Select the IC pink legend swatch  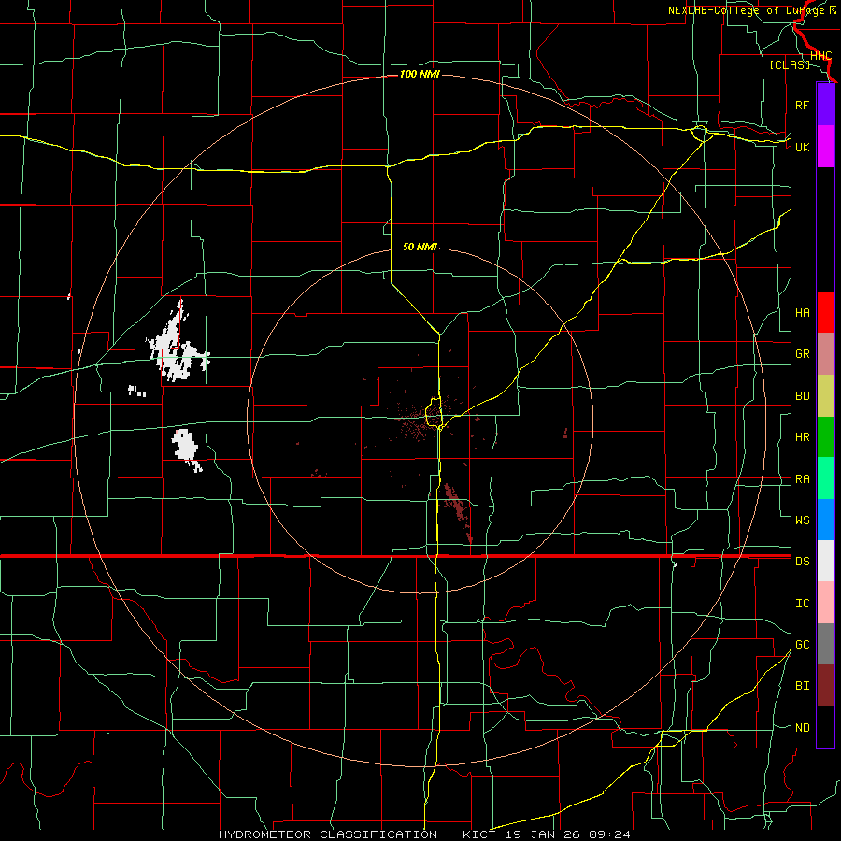pyautogui.click(x=825, y=603)
